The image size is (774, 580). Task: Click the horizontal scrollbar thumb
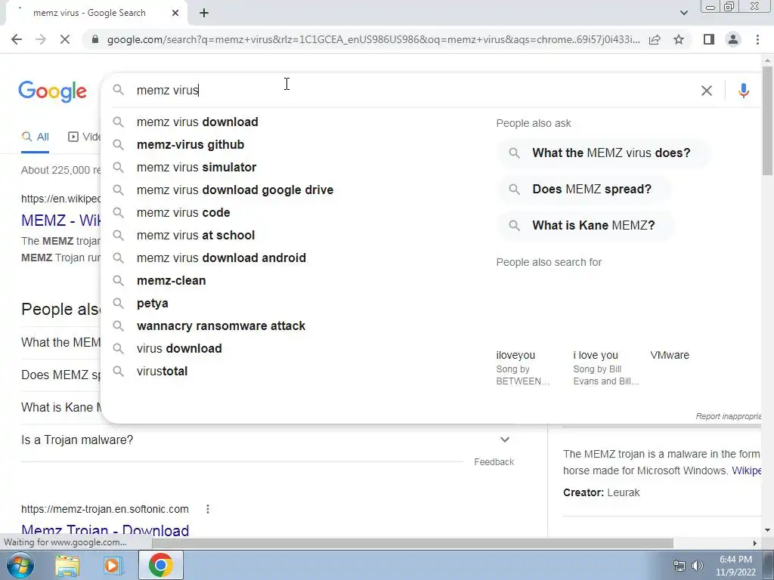pyautogui.click(x=412, y=543)
